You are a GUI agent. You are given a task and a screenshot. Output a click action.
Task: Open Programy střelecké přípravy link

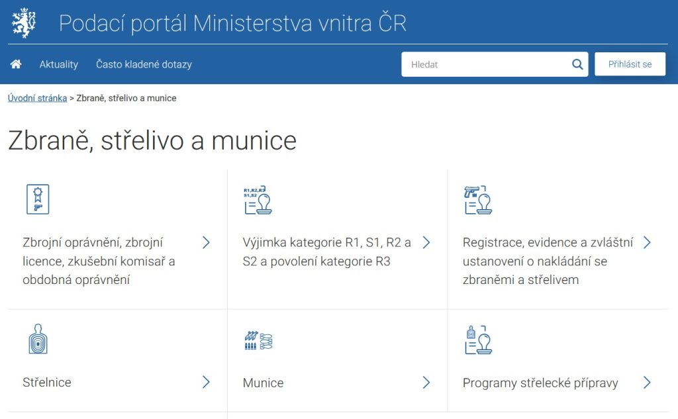pyautogui.click(x=540, y=383)
